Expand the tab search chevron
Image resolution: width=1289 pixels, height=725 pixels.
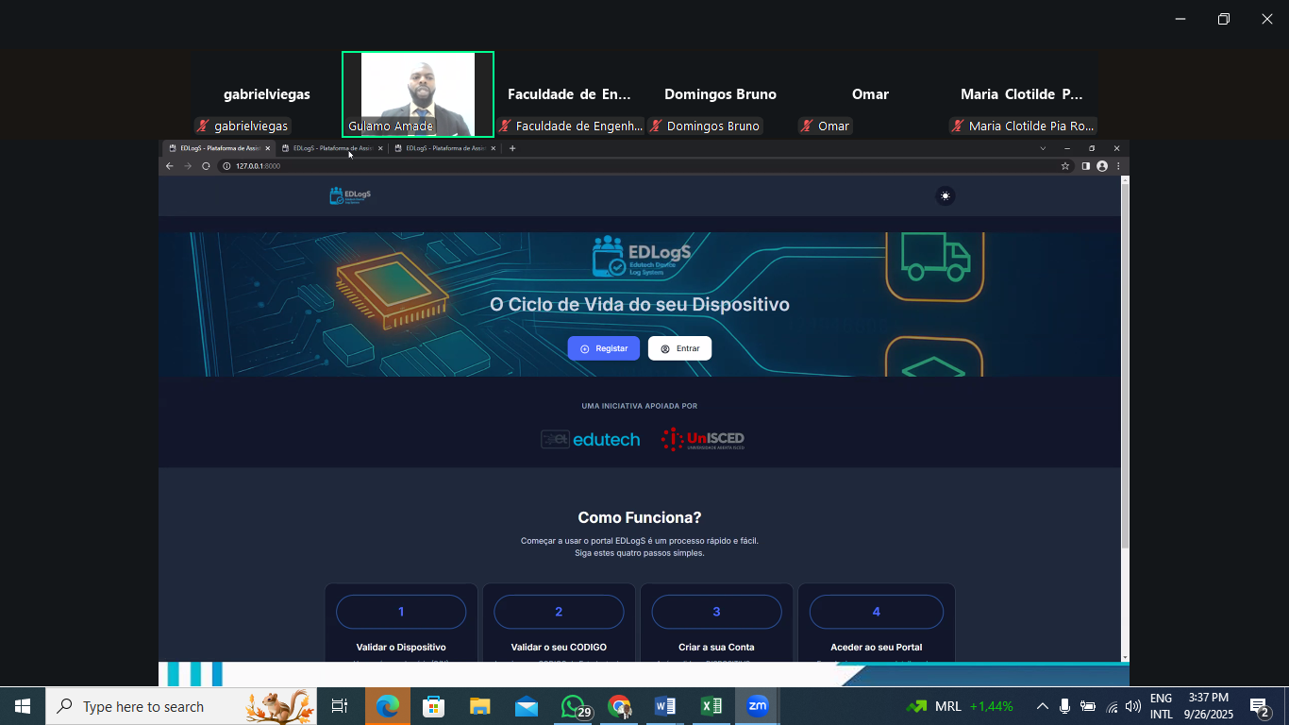pyautogui.click(x=1043, y=148)
